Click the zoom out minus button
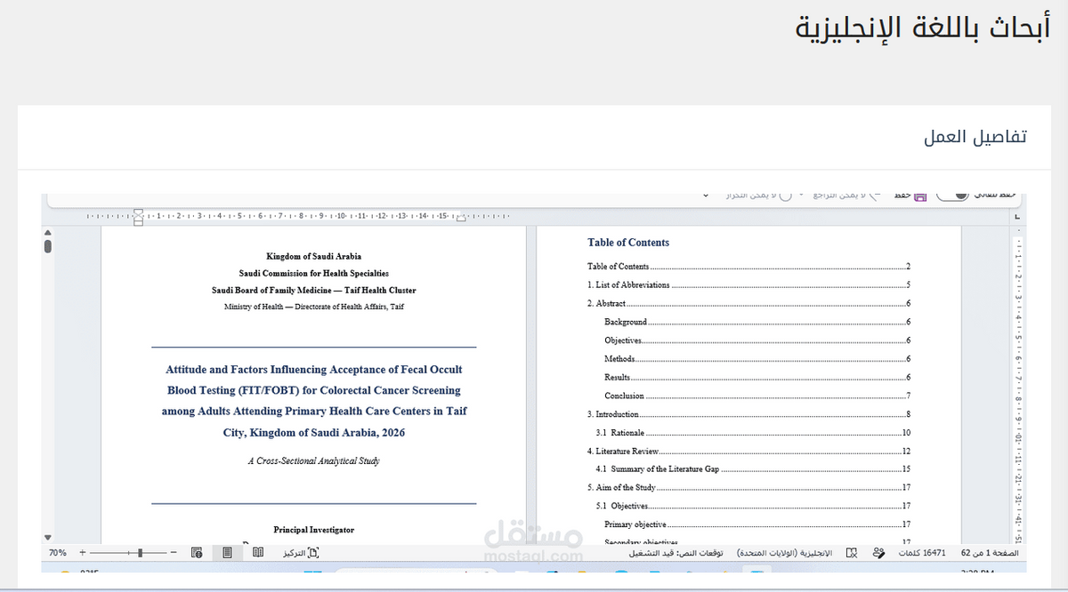The width and height of the screenshot is (1068, 592). click(174, 552)
